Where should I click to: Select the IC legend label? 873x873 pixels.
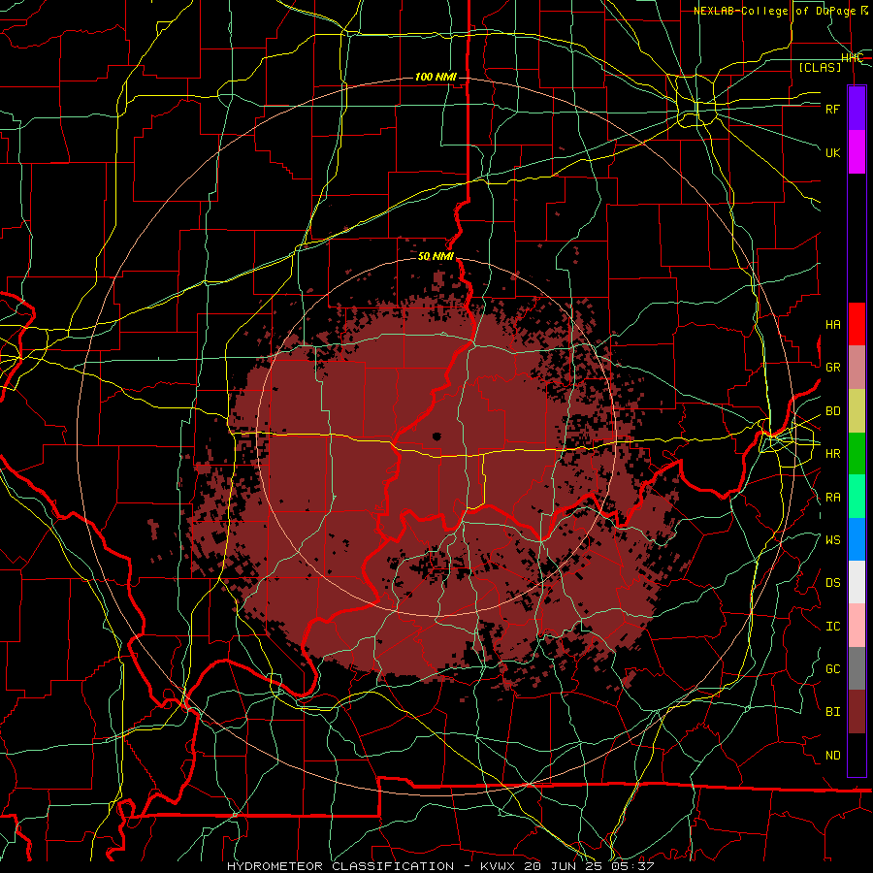[832, 627]
